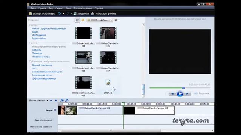
Task: Click the Видео import link
Action: pyautogui.click(x=35, y=32)
